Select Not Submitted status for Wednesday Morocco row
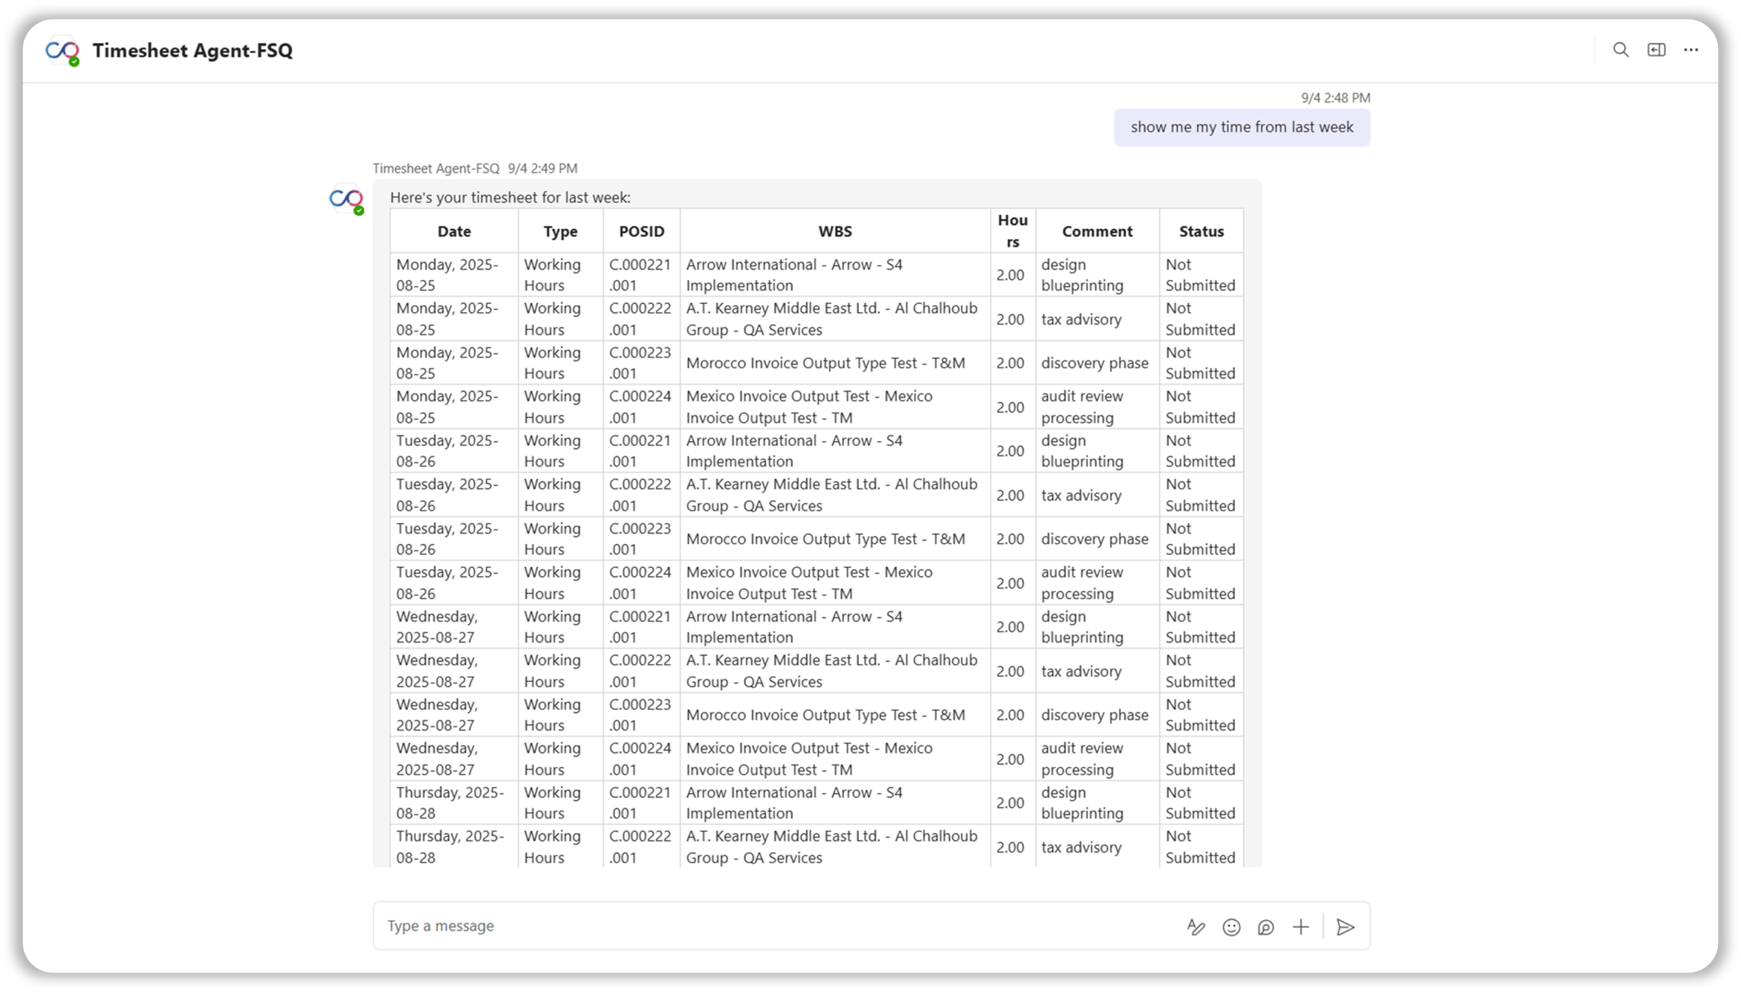This screenshot has width=1741, height=992. coord(1201,715)
